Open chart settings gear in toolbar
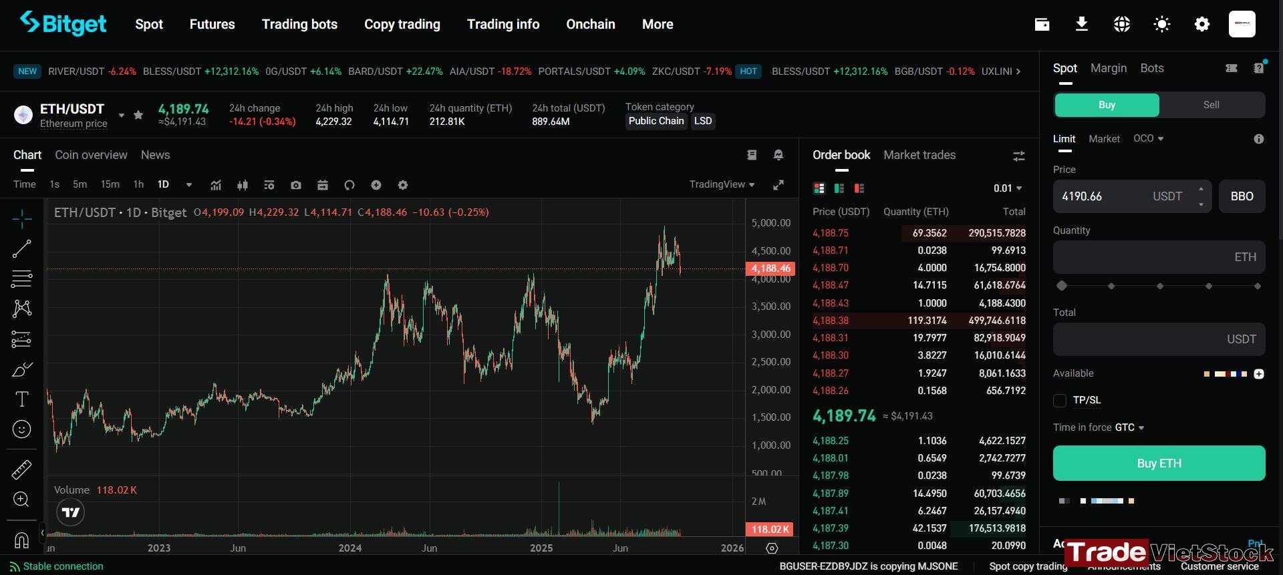 pos(403,185)
